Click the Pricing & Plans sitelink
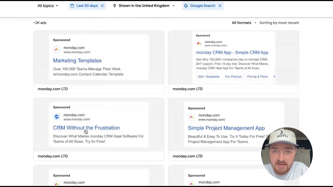Viewport: 333px width, 187px height. coord(258,77)
